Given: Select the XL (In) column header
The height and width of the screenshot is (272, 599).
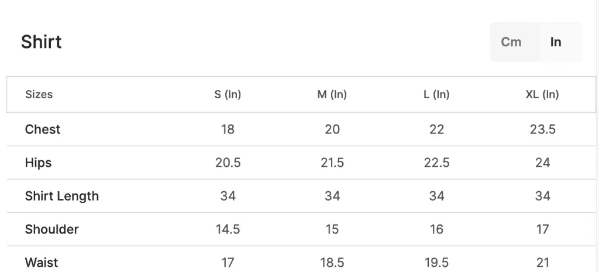Looking at the screenshot, I should pyautogui.click(x=542, y=94).
